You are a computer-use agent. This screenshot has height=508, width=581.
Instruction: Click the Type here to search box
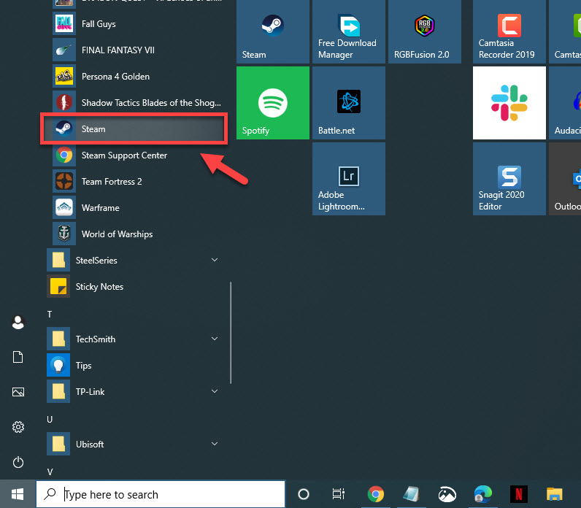click(161, 494)
